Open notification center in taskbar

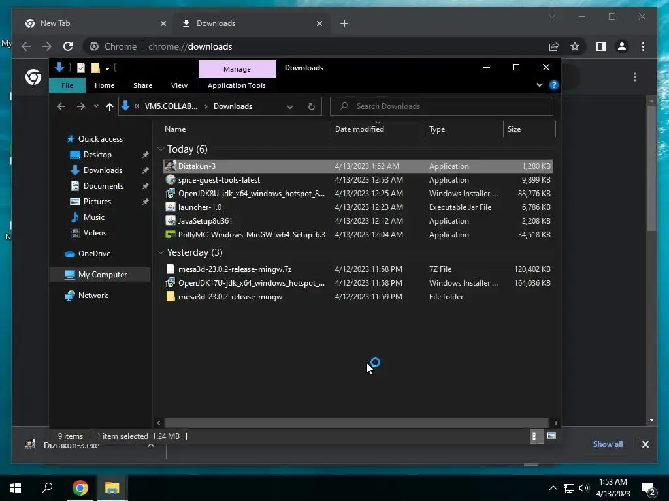tap(649, 488)
